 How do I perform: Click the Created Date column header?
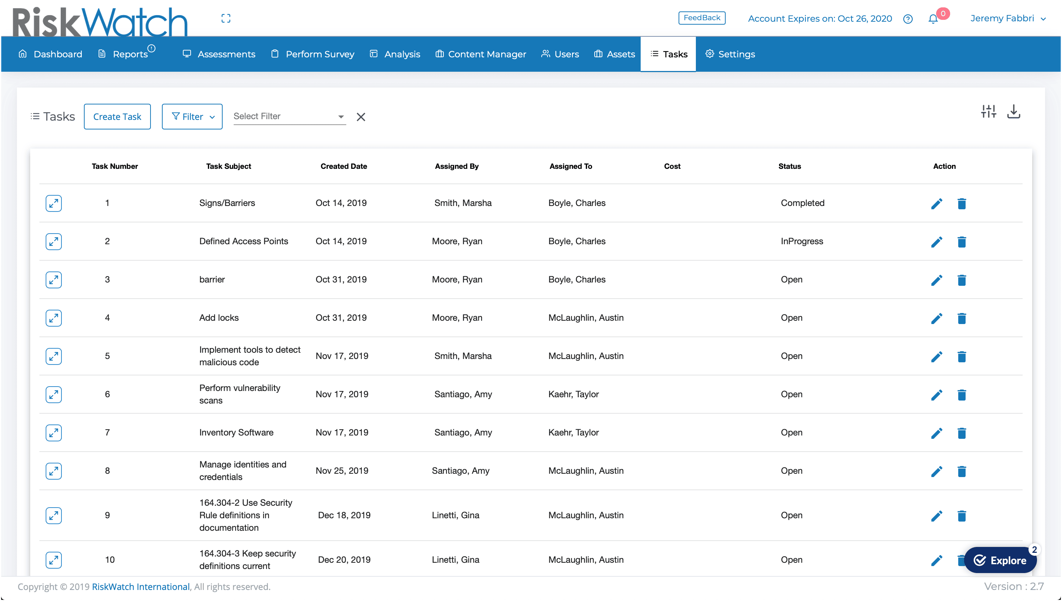344,166
